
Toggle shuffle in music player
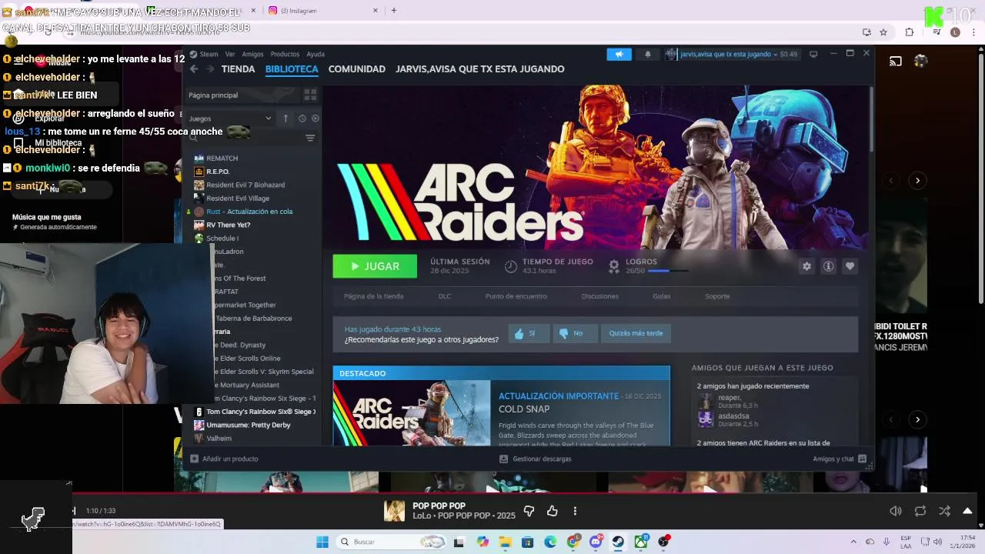coord(944,511)
